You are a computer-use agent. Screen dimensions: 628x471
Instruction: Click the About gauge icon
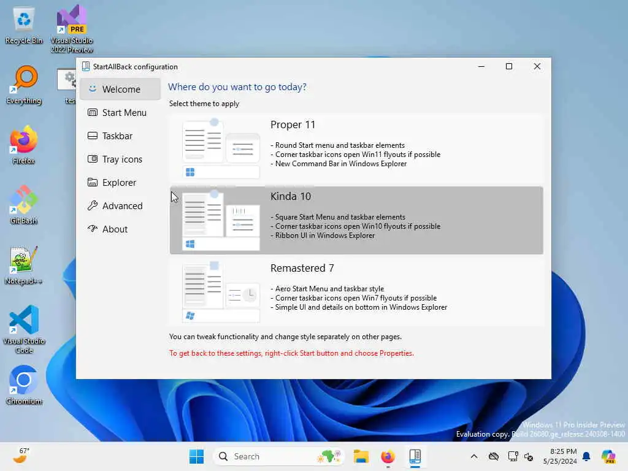pos(93,229)
